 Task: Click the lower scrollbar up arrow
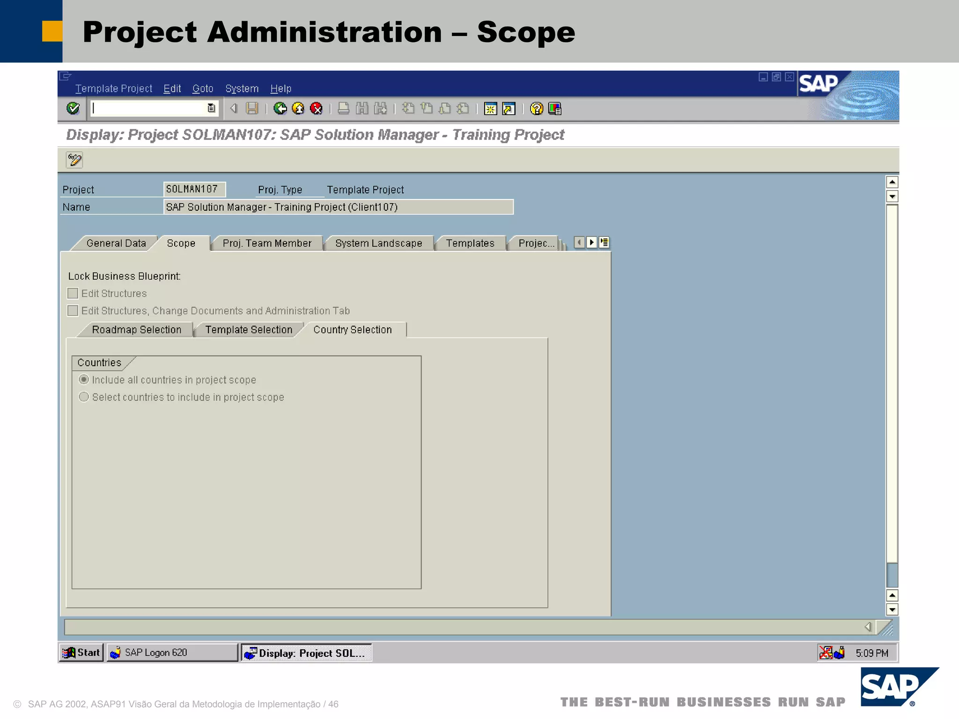pyautogui.click(x=892, y=595)
